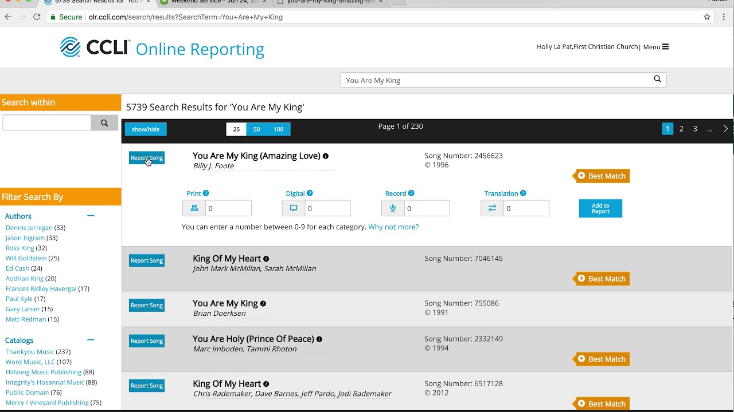Click Report Song for You Are My King (Amazing Love)
The height and width of the screenshot is (412, 734).
coord(147,158)
